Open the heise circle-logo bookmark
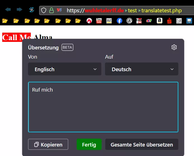The height and width of the screenshot is (156, 194). tap(129, 21)
